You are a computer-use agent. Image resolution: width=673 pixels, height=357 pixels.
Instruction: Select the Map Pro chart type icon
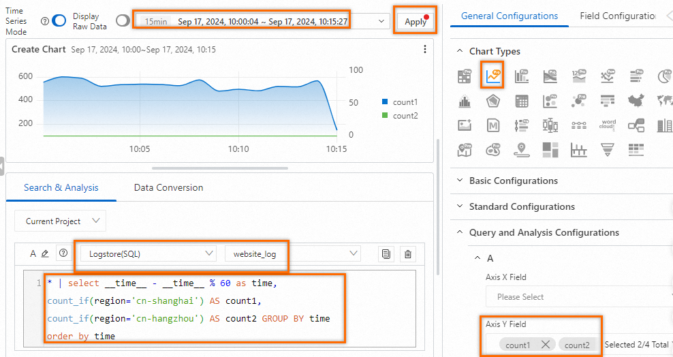[x=465, y=150]
